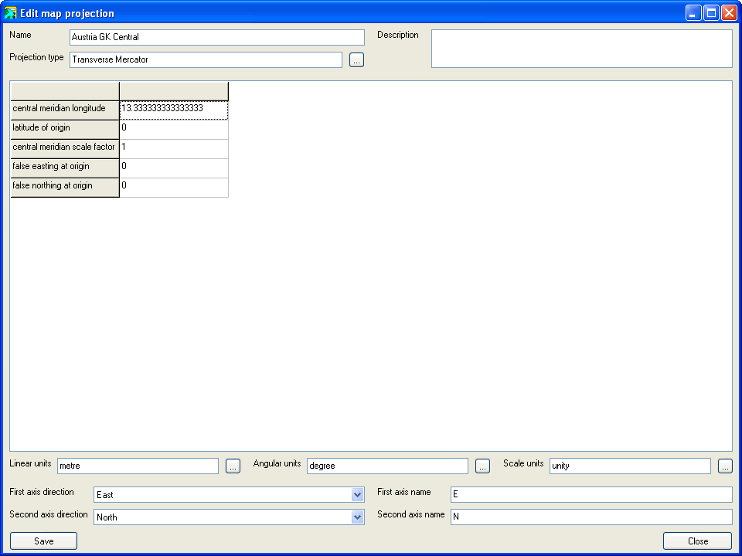742x556 pixels.
Task: Edit the false northing at origin value
Action: tap(173, 186)
